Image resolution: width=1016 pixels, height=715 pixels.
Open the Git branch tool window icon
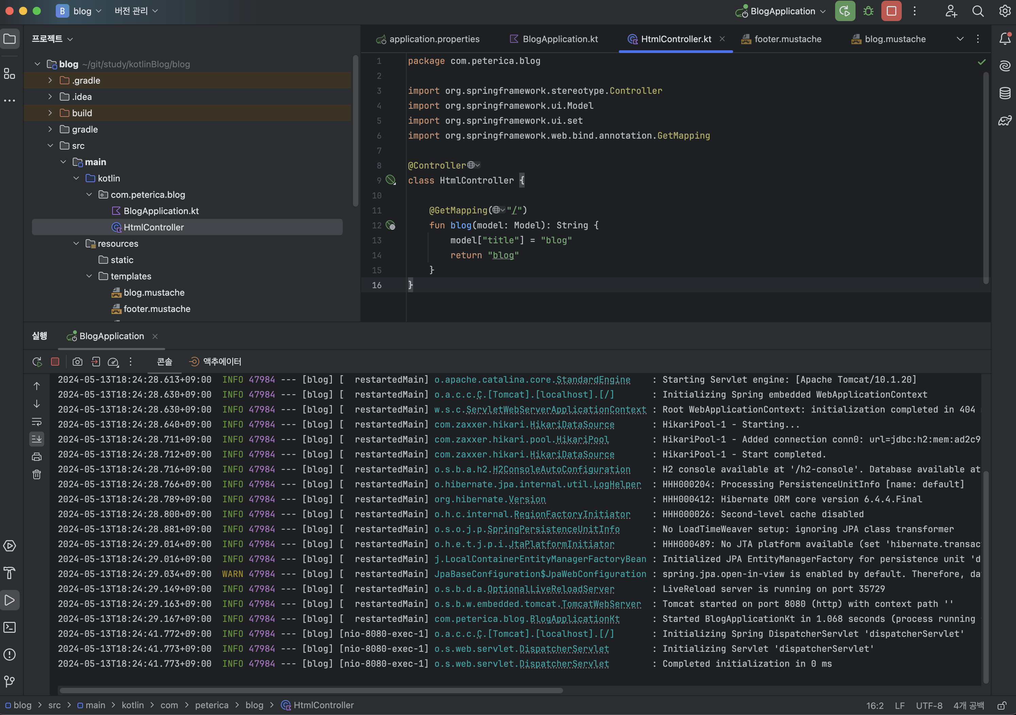tap(10, 681)
